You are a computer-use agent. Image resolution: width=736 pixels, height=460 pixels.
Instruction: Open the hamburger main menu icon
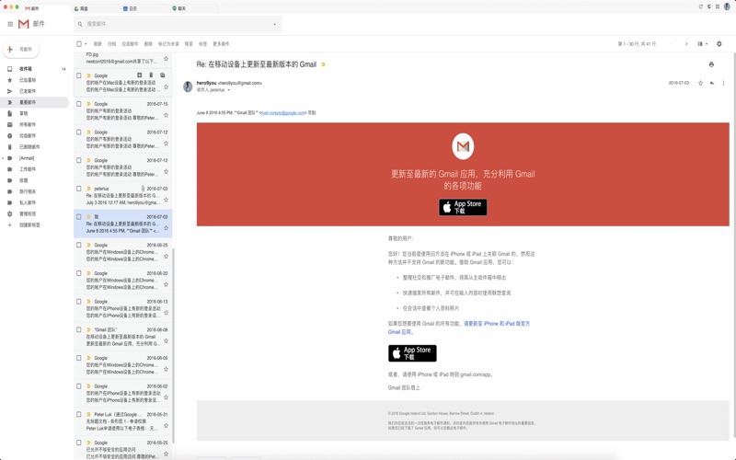pyautogui.click(x=10, y=24)
